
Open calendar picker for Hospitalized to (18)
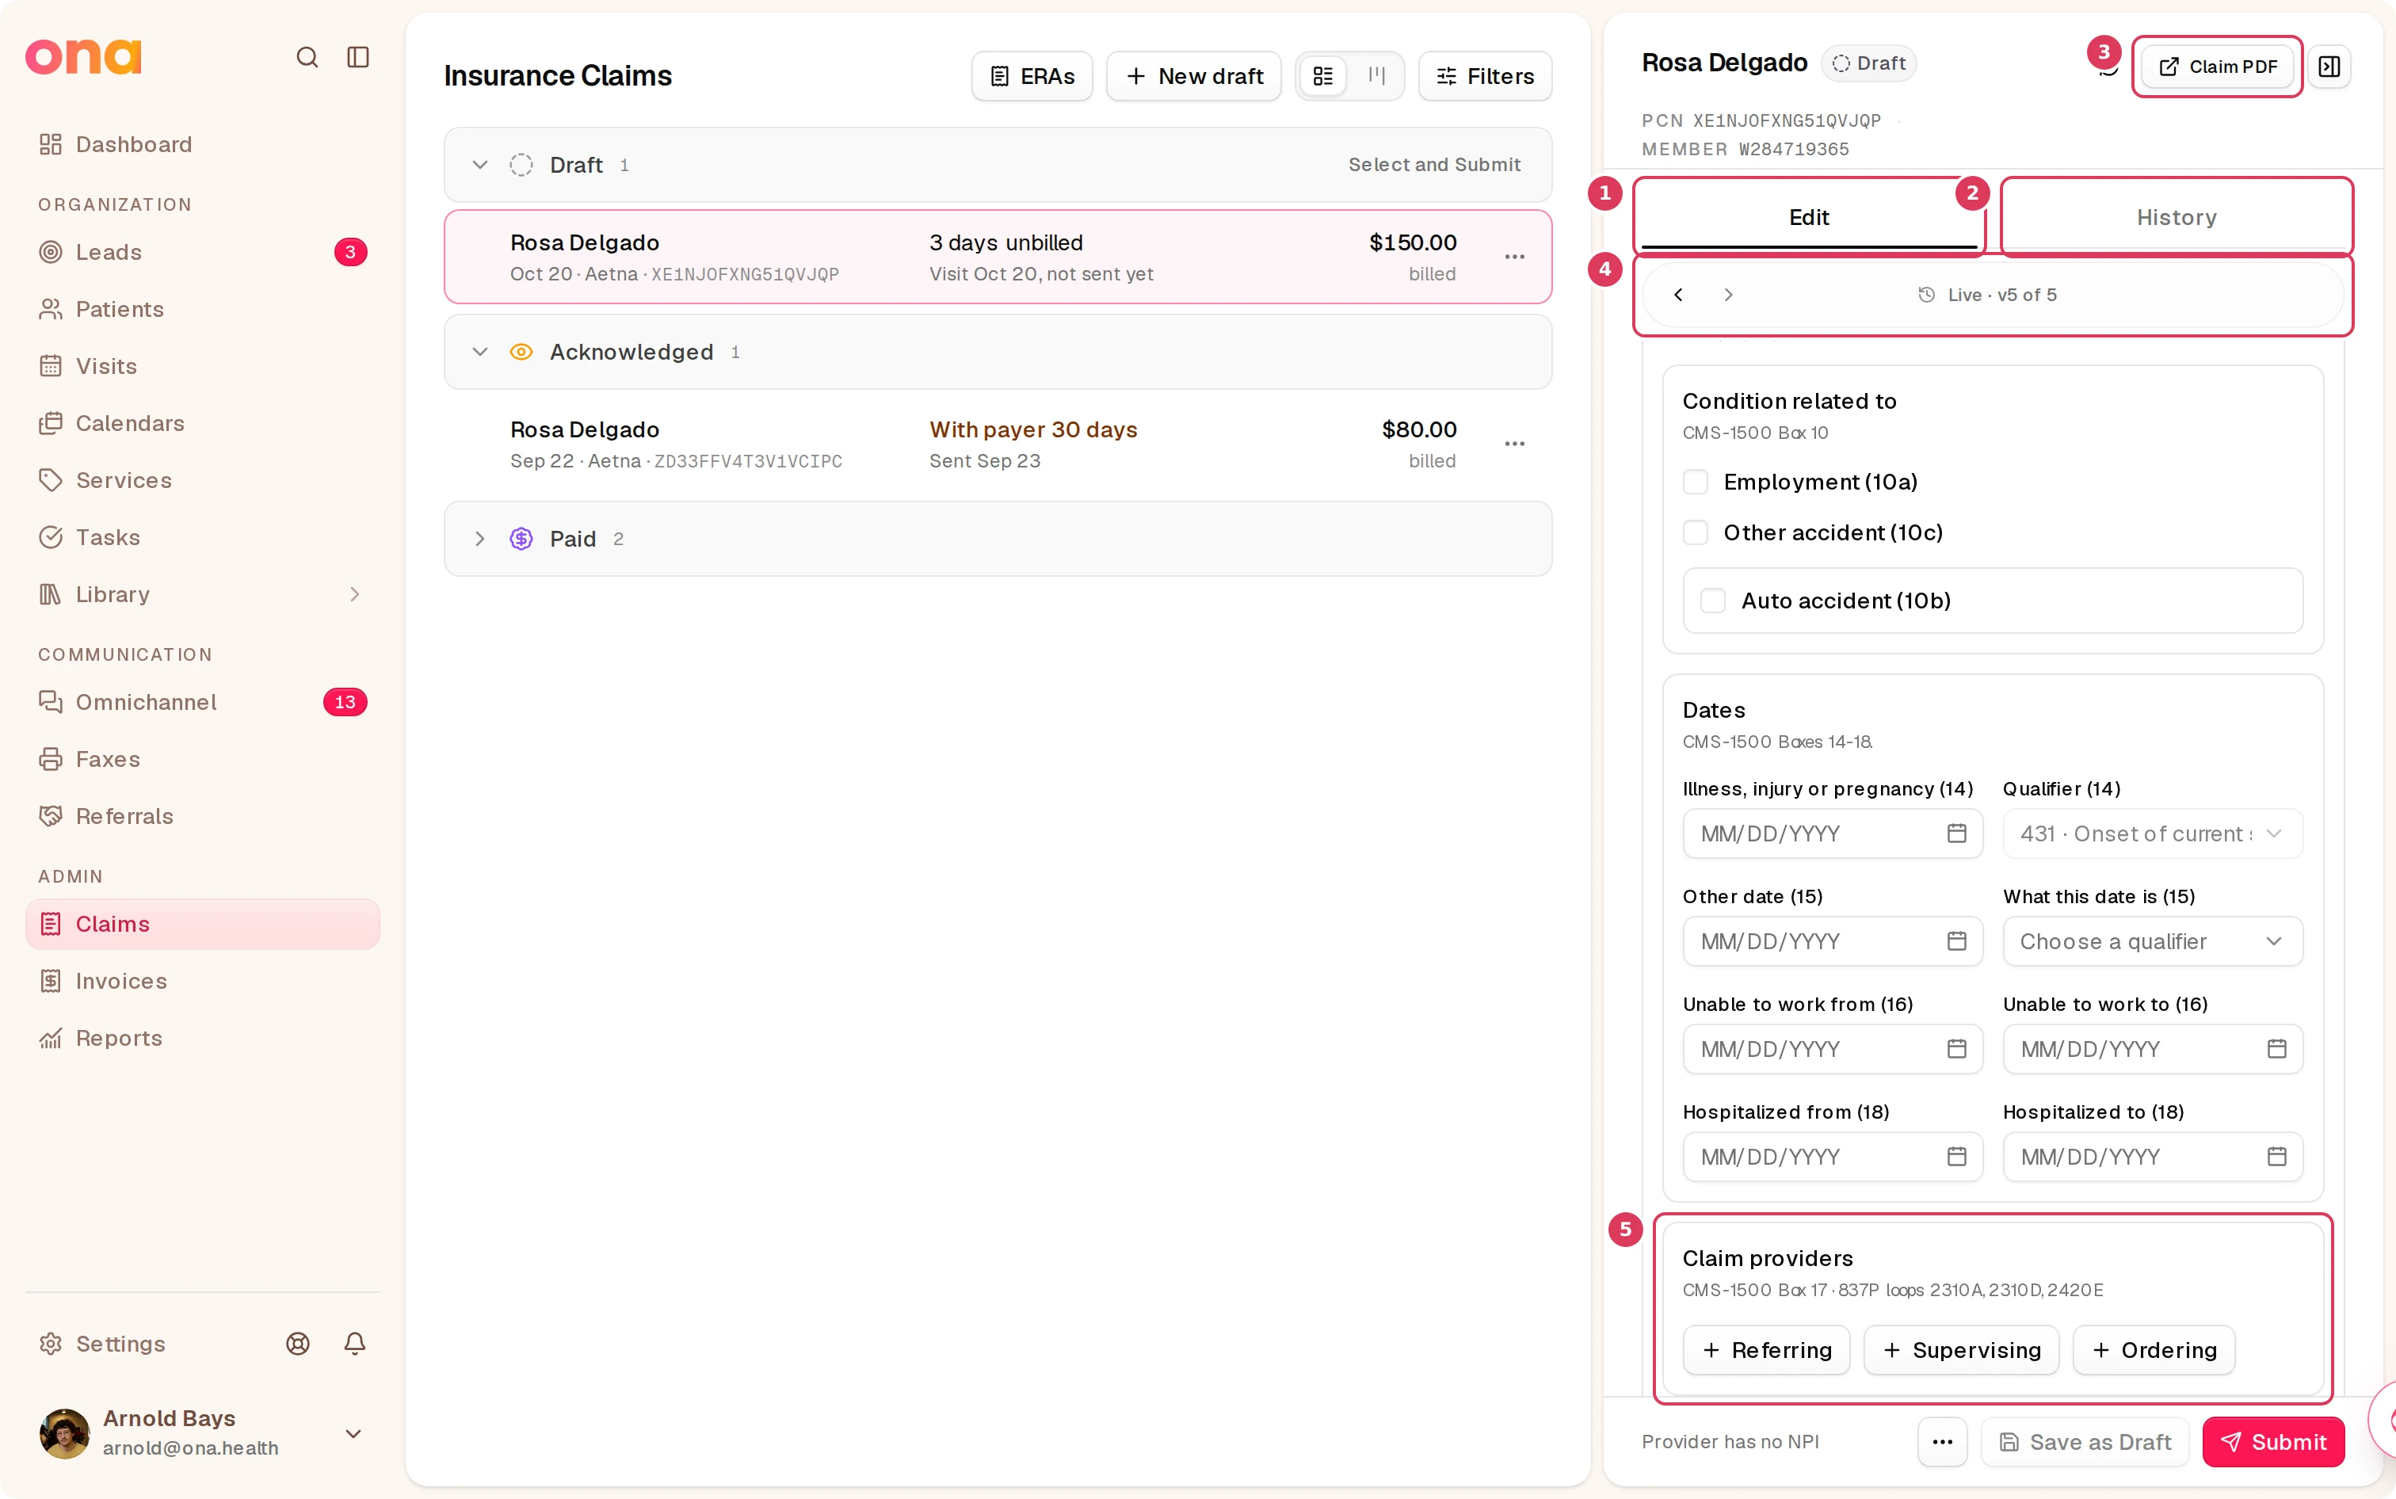point(2277,1157)
